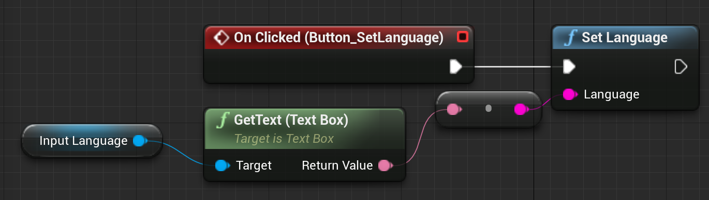Click the Set Language exec input pin
Image resolution: width=709 pixels, height=200 pixels.
[569, 66]
